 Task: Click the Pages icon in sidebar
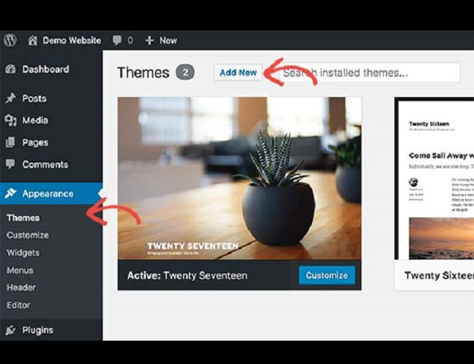(x=10, y=142)
